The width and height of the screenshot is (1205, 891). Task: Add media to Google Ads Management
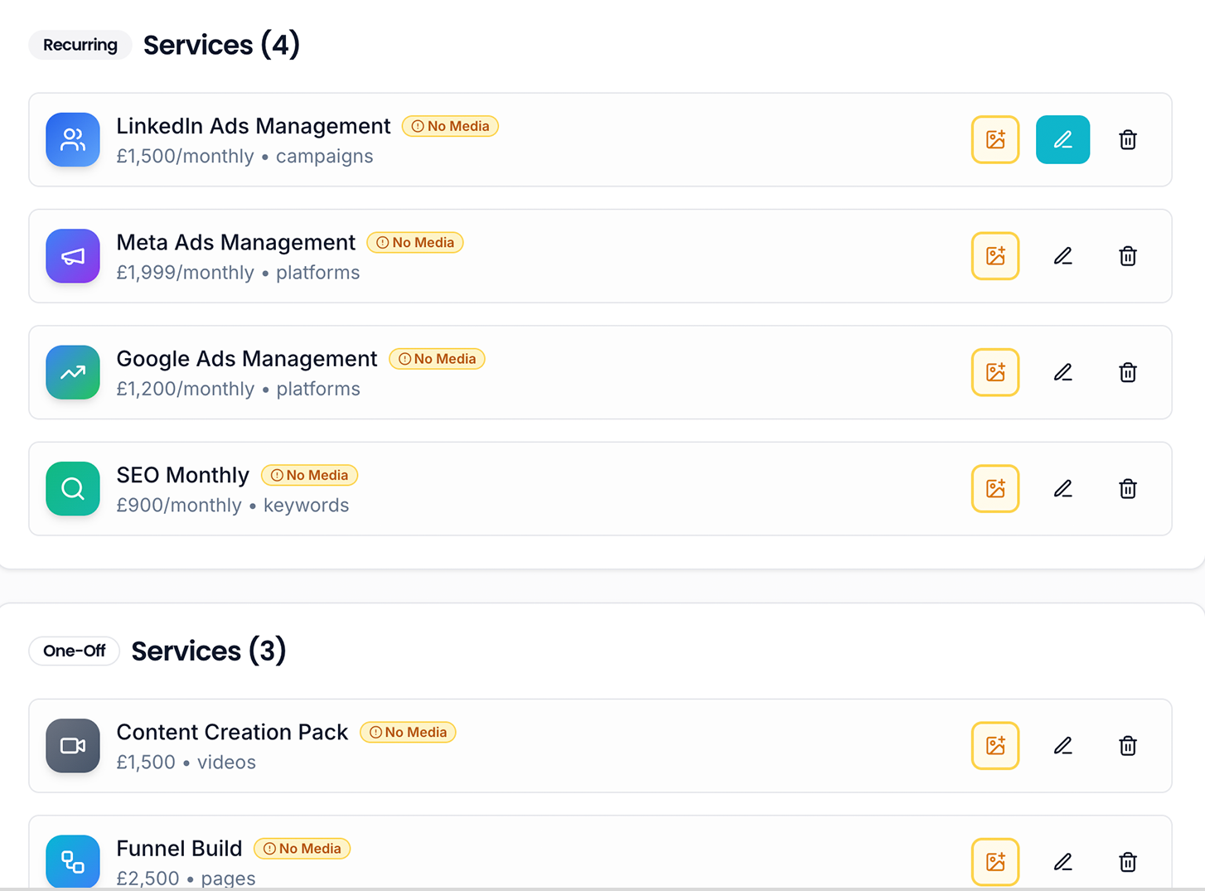995,372
